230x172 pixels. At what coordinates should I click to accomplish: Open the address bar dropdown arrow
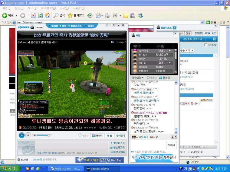(202, 22)
